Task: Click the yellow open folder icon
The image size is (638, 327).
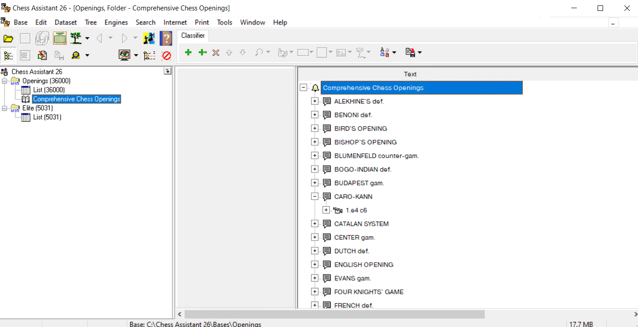Action: 8,39
